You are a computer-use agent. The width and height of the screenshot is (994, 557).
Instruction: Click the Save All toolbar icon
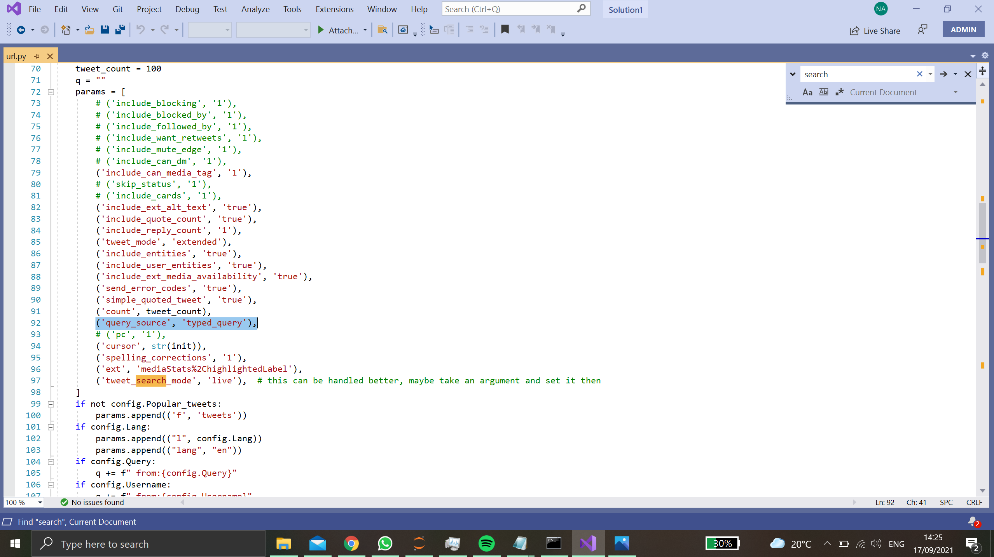120,30
